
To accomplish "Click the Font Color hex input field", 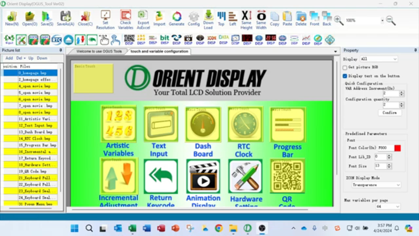I will pyautogui.click(x=385, y=148).
